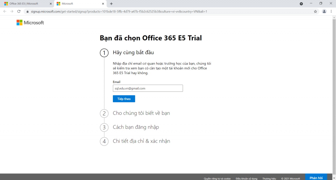Click the scrollbar down arrow

coord(334,178)
